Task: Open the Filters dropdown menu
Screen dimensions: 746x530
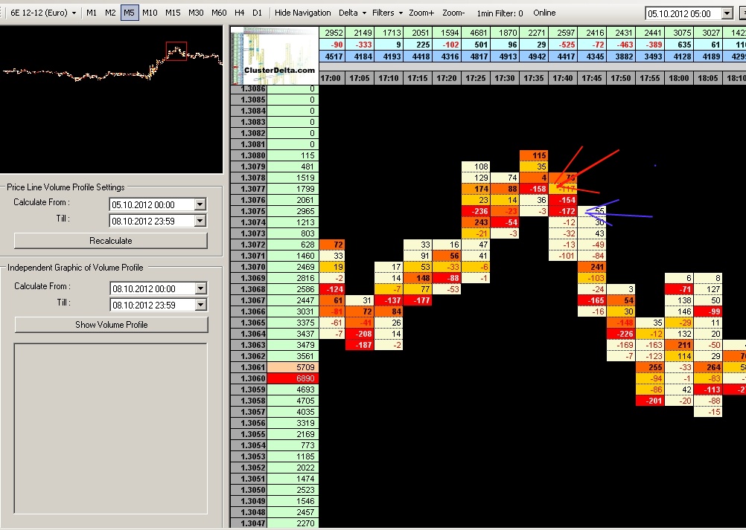Action: pos(387,13)
